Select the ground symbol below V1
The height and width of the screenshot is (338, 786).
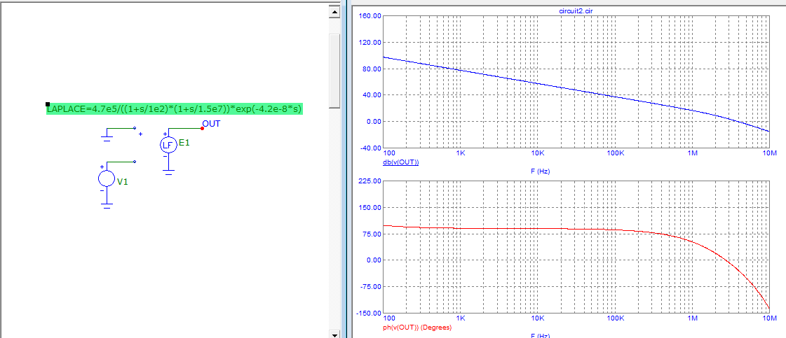pos(106,206)
